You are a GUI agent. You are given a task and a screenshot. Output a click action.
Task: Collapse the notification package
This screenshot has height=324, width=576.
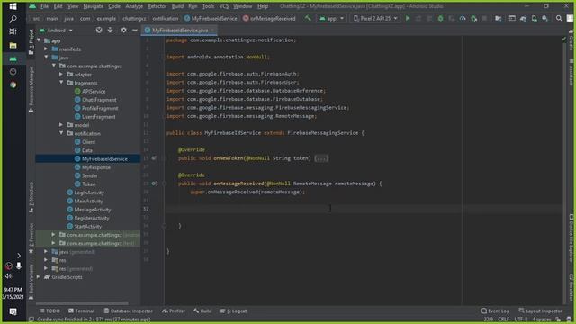(61, 133)
